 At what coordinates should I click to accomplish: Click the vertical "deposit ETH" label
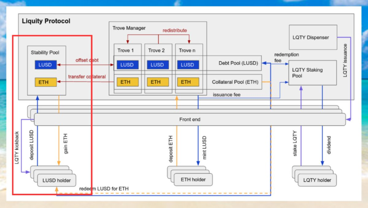171,149
